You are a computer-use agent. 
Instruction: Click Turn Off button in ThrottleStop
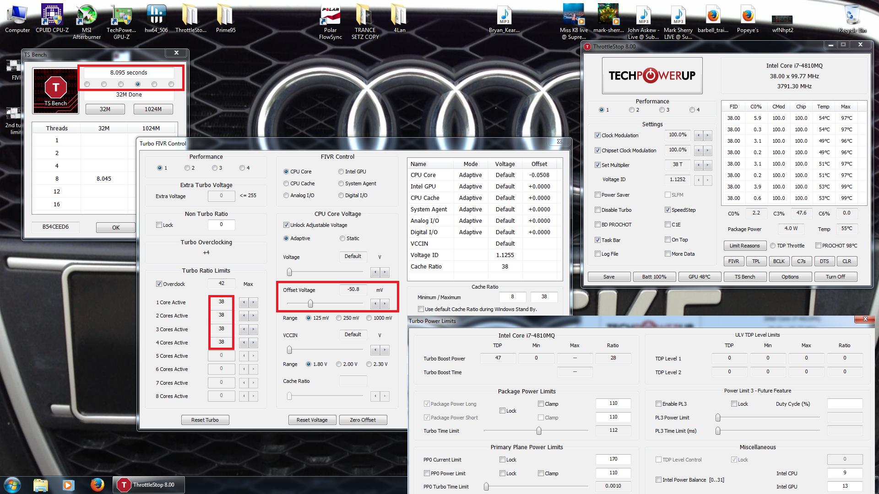836,277
